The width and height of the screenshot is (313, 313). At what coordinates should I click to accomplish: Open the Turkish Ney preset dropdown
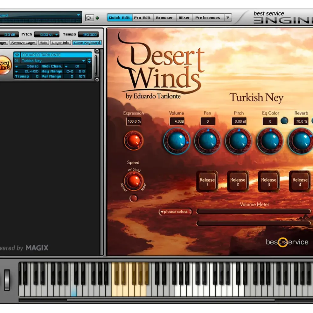coord(83,61)
